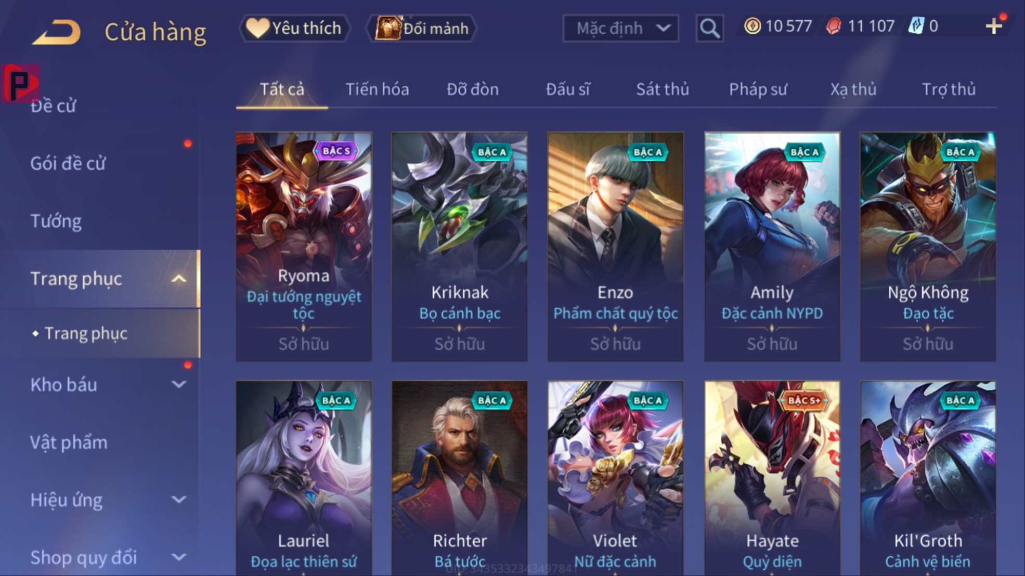Click the red ruby currency icon

point(834,26)
